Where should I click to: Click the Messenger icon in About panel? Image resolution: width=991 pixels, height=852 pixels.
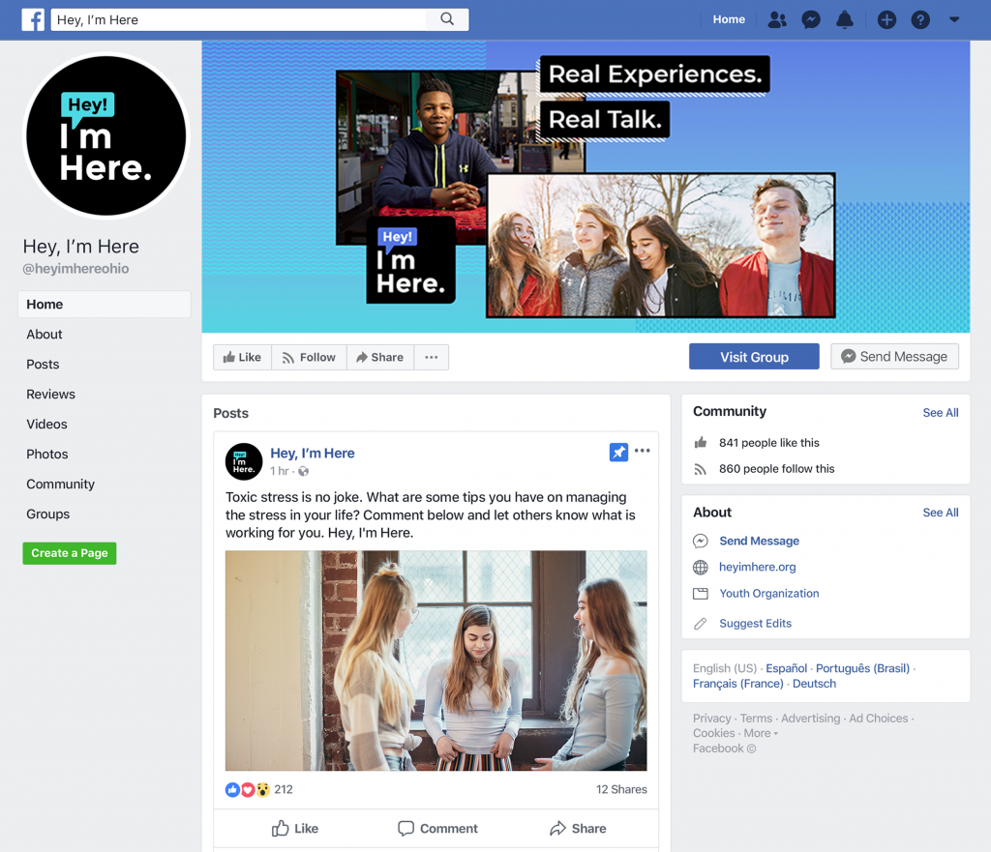click(701, 542)
